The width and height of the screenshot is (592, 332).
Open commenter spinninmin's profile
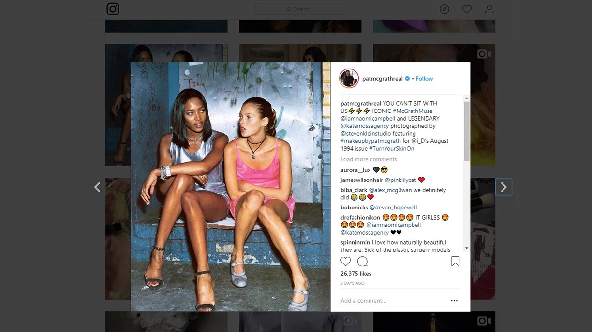pyautogui.click(x=355, y=242)
